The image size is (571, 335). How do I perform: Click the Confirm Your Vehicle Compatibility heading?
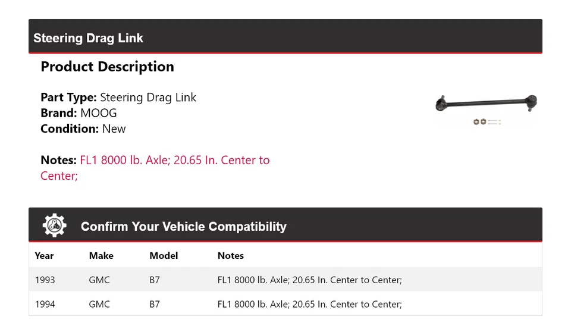183,227
